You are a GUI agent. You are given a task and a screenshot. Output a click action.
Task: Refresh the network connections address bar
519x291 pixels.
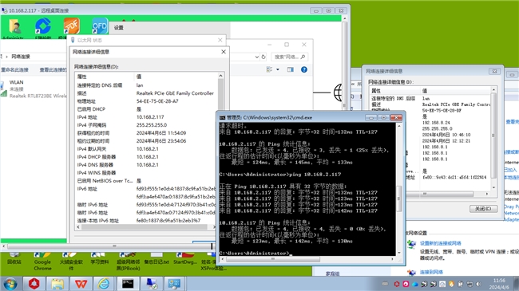[263, 57]
